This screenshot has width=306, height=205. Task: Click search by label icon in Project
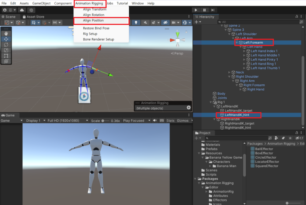283,138
